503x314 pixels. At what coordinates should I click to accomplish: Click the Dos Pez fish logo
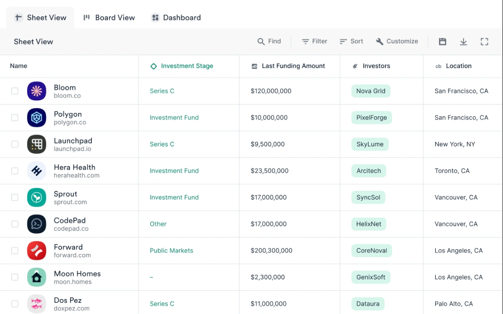[x=36, y=304]
